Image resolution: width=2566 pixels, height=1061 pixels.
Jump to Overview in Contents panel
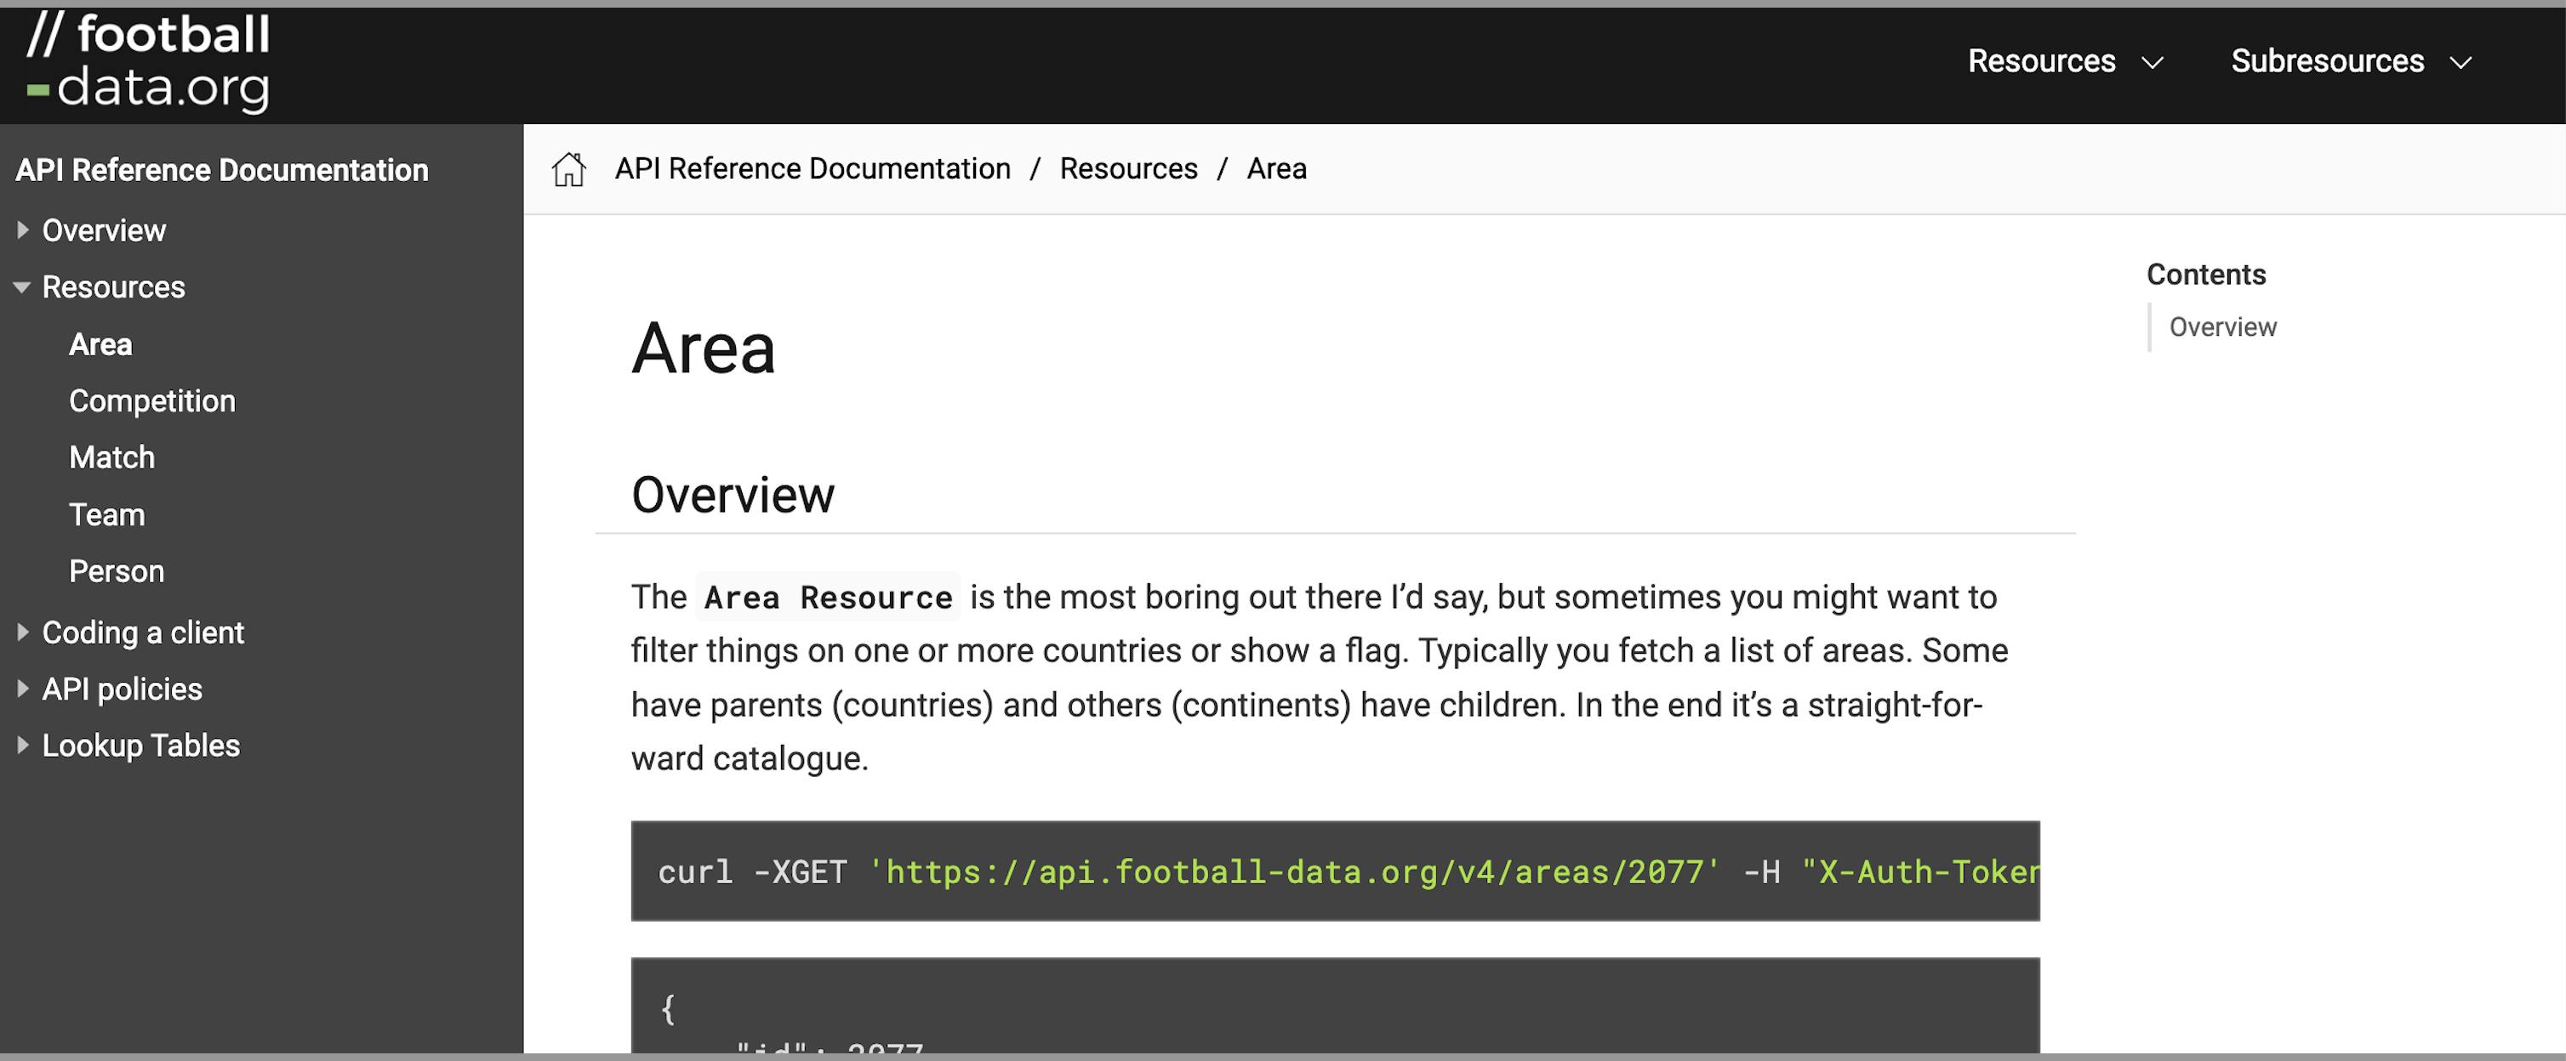tap(2221, 327)
